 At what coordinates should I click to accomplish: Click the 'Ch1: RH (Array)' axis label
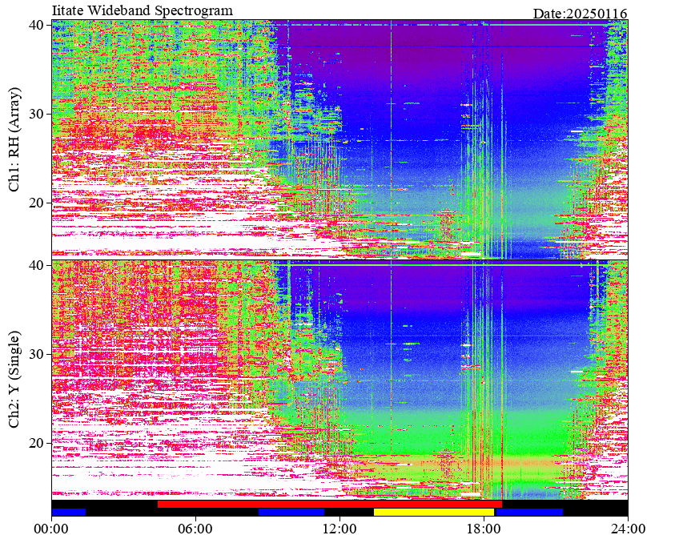click(x=14, y=139)
